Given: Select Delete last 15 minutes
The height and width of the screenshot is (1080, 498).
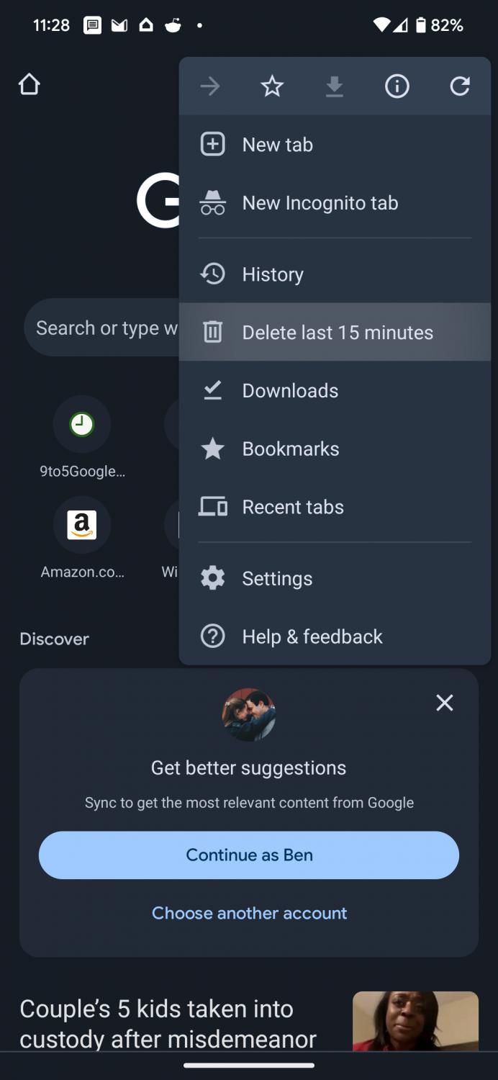Looking at the screenshot, I should pos(337,333).
